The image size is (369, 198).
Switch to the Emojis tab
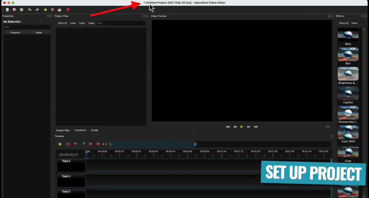tap(94, 130)
